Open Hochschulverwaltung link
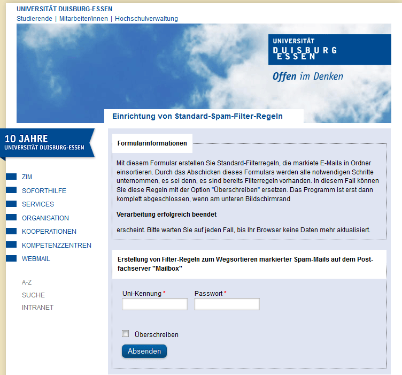The image size is (402, 375). click(x=146, y=19)
